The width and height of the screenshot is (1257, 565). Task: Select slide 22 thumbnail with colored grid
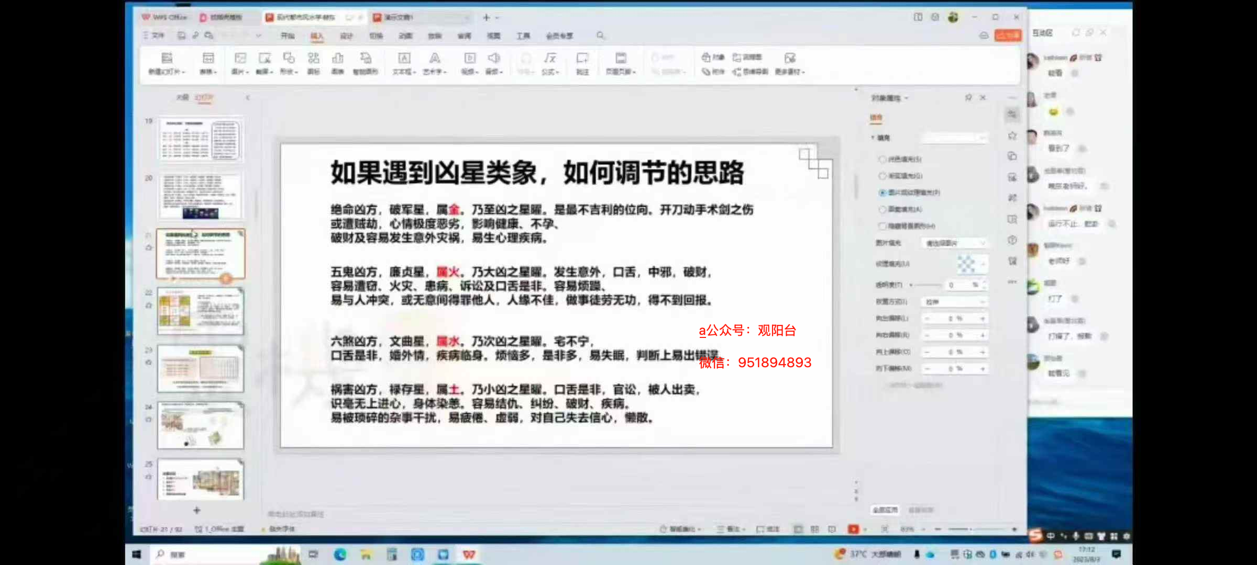(201, 311)
